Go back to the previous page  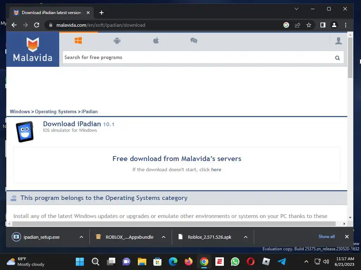click(x=14, y=25)
